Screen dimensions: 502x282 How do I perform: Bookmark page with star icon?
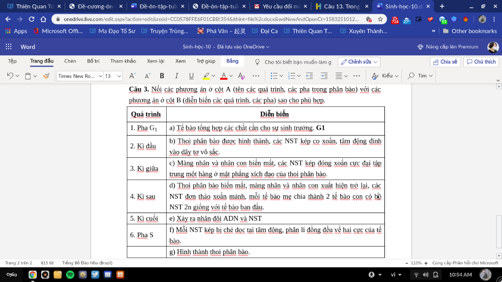click(x=380, y=19)
